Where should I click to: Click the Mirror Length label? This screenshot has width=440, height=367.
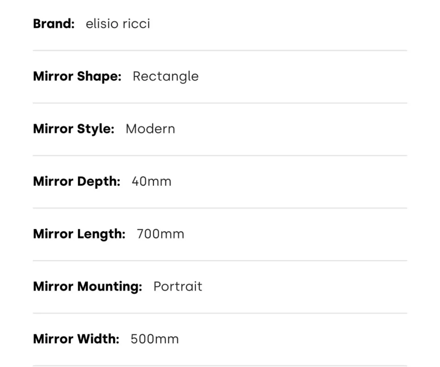click(x=79, y=234)
